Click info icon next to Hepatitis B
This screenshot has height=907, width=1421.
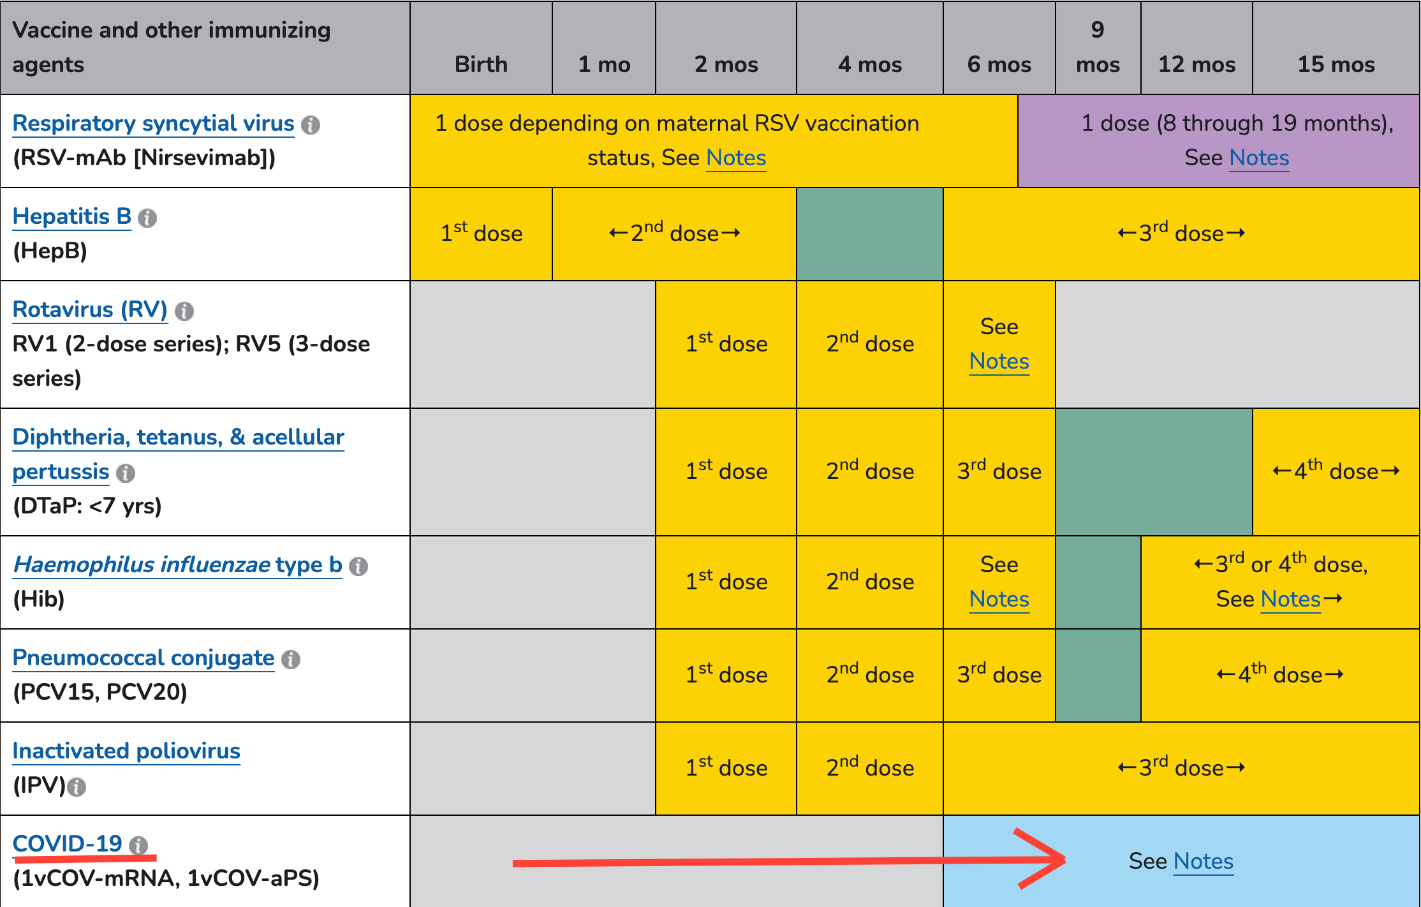(147, 218)
